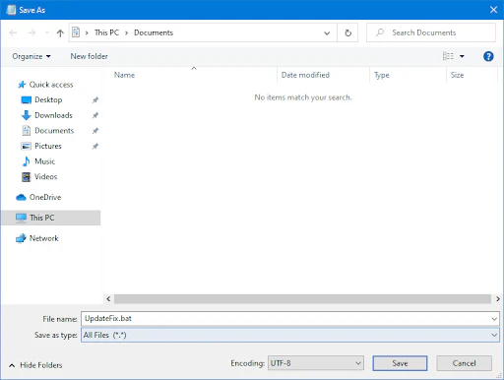
Task: Click the pin icon next to Pictures
Action: coord(95,147)
